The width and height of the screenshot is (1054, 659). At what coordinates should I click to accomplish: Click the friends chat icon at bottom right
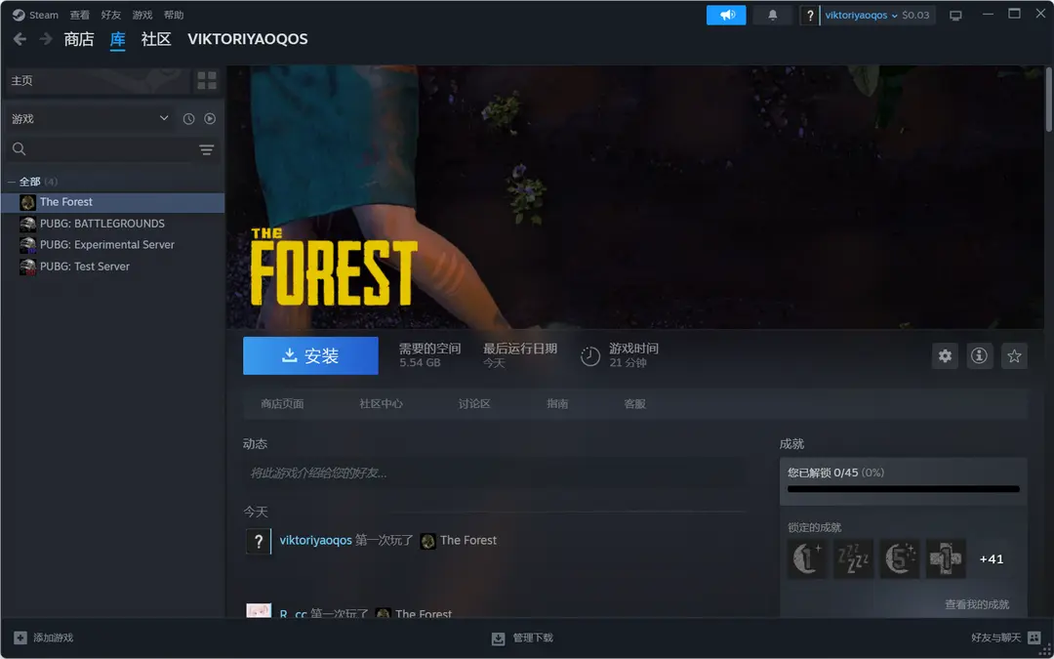point(1034,638)
